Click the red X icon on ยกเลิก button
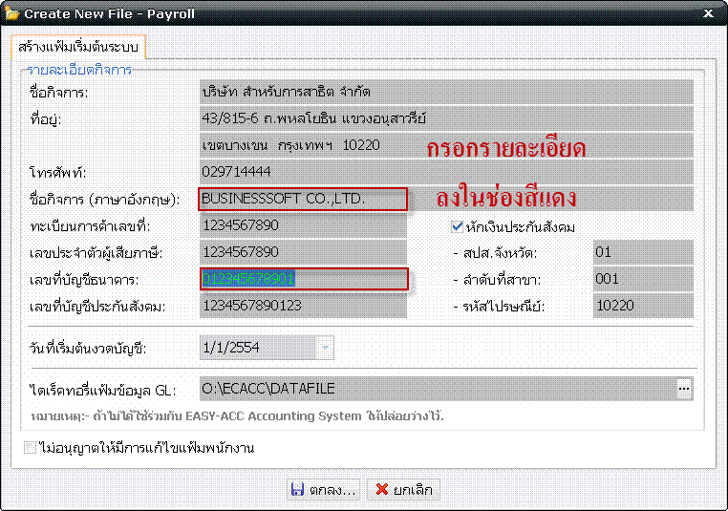 382,490
